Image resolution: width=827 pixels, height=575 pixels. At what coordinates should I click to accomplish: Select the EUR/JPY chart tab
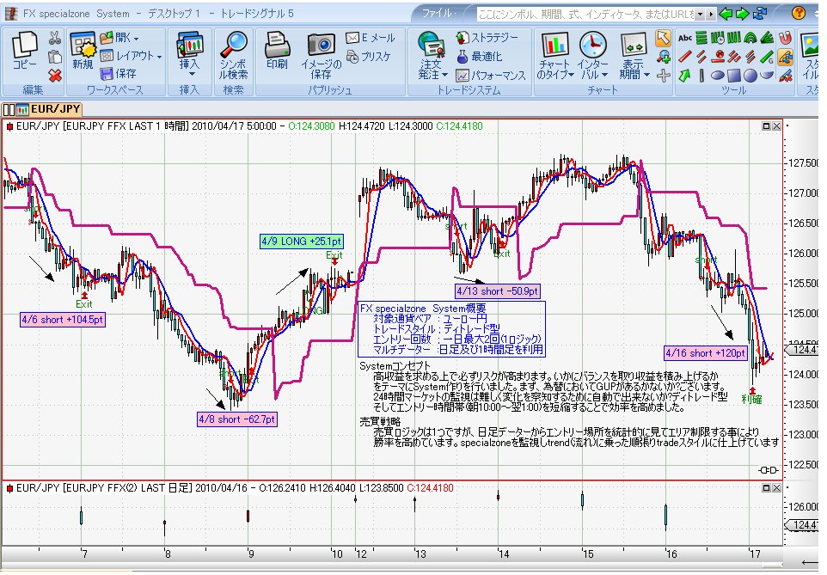[x=52, y=108]
